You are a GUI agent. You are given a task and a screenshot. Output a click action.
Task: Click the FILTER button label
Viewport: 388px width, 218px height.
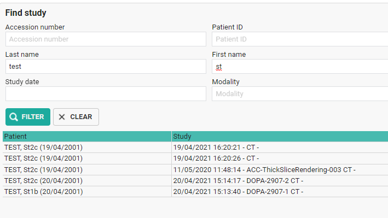point(33,117)
